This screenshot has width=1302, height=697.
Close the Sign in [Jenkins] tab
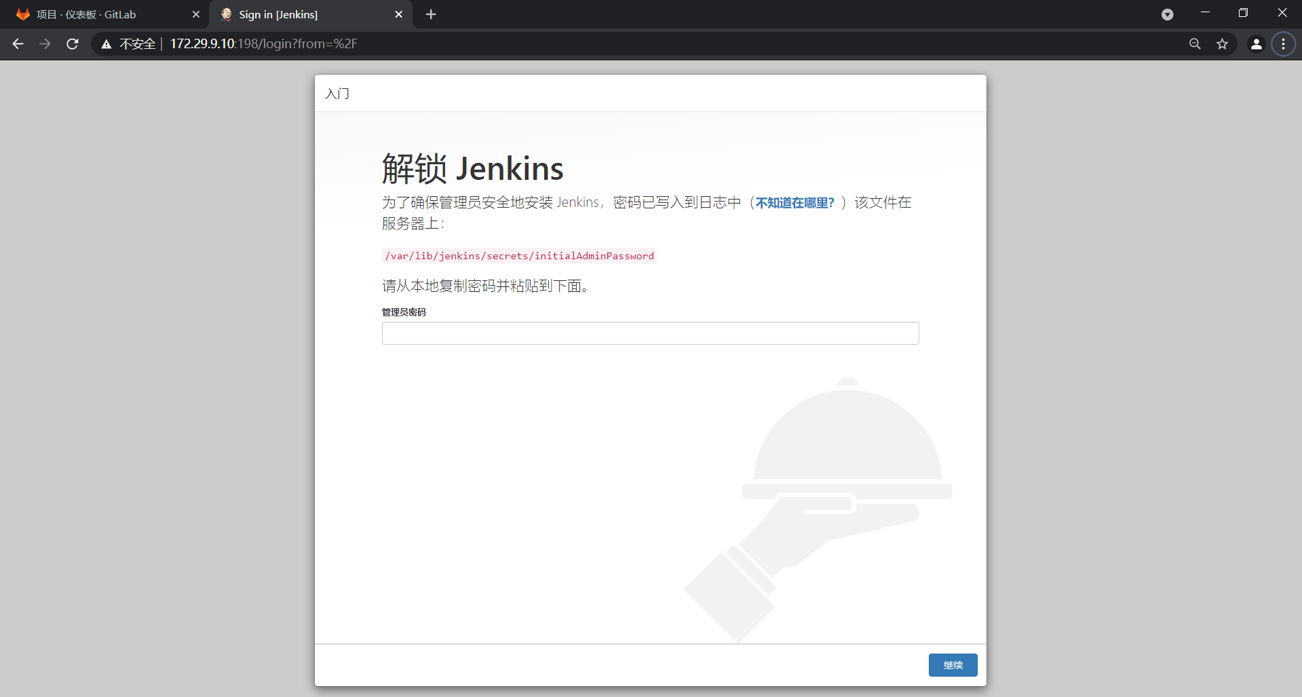pos(399,14)
